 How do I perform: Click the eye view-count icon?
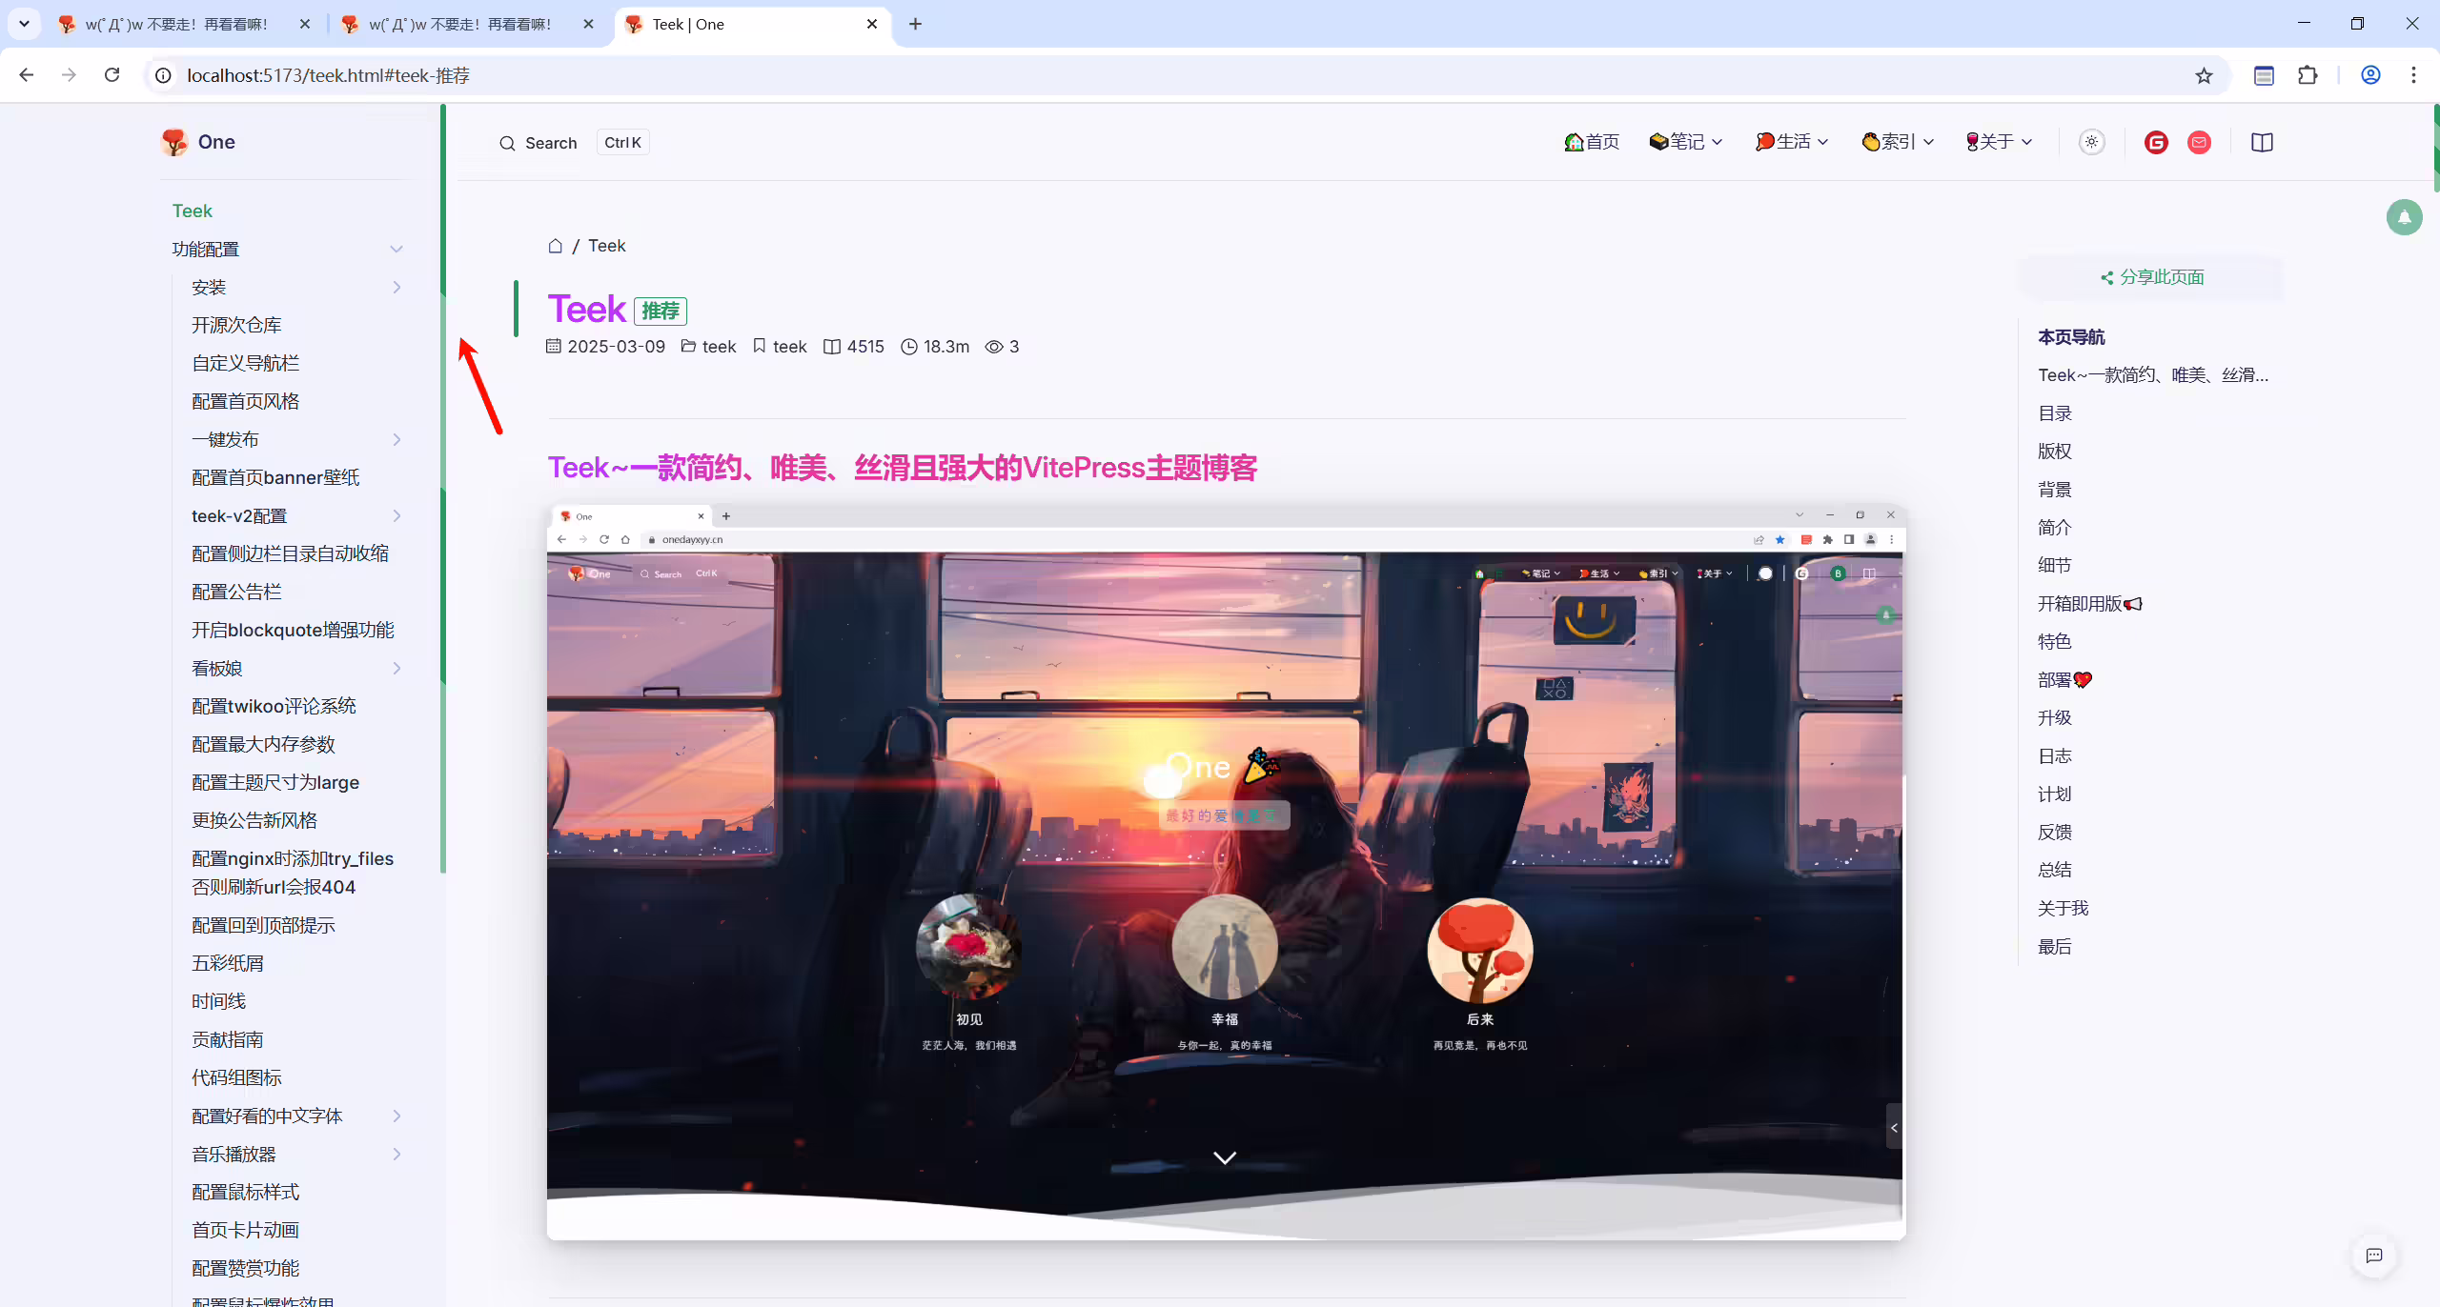click(x=994, y=347)
